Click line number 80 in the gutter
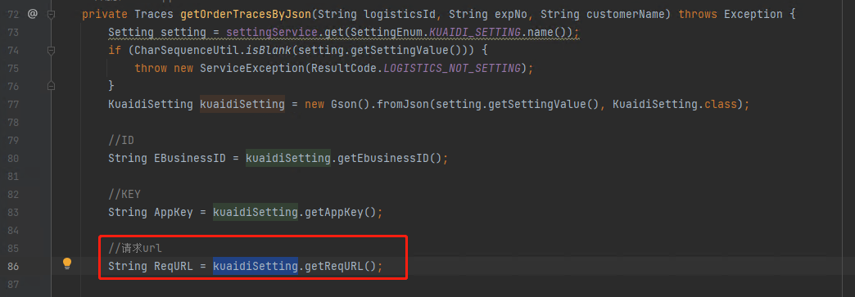 [14, 158]
